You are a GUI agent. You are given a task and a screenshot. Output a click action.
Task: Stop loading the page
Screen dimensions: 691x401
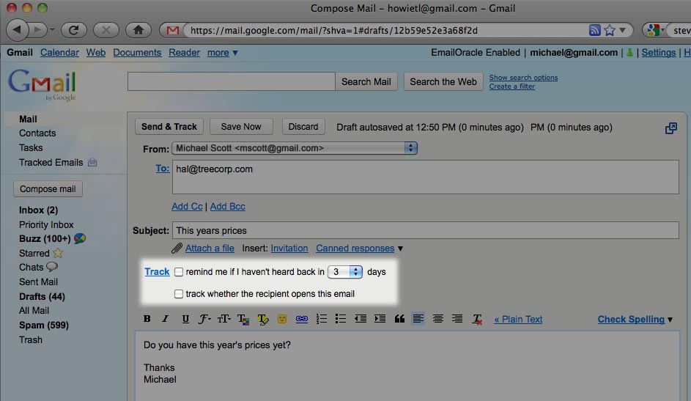click(106, 30)
